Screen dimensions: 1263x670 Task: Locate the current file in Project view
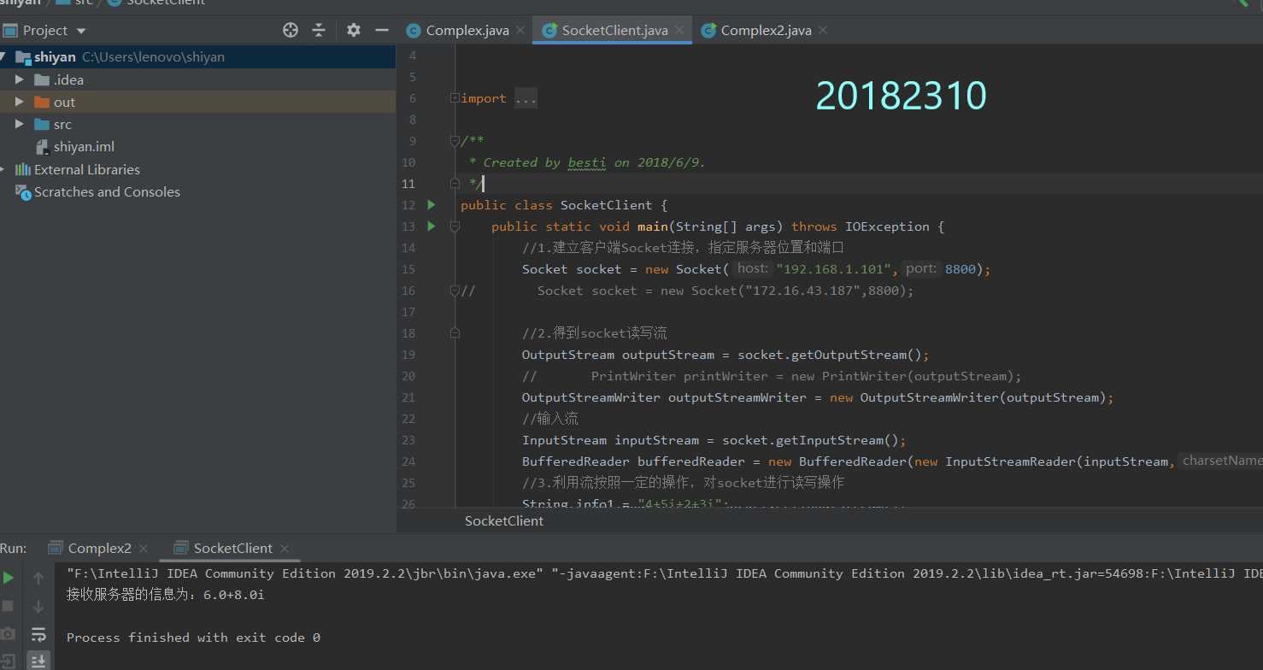(x=291, y=30)
